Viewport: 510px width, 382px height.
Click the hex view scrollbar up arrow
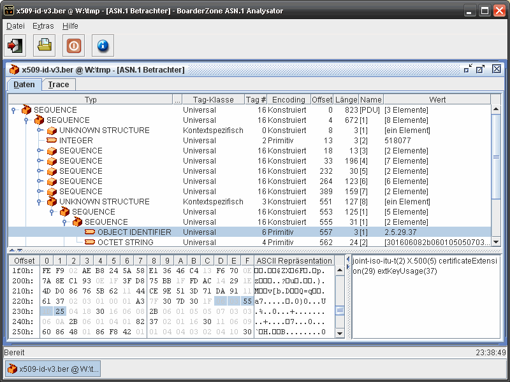[x=340, y=270]
